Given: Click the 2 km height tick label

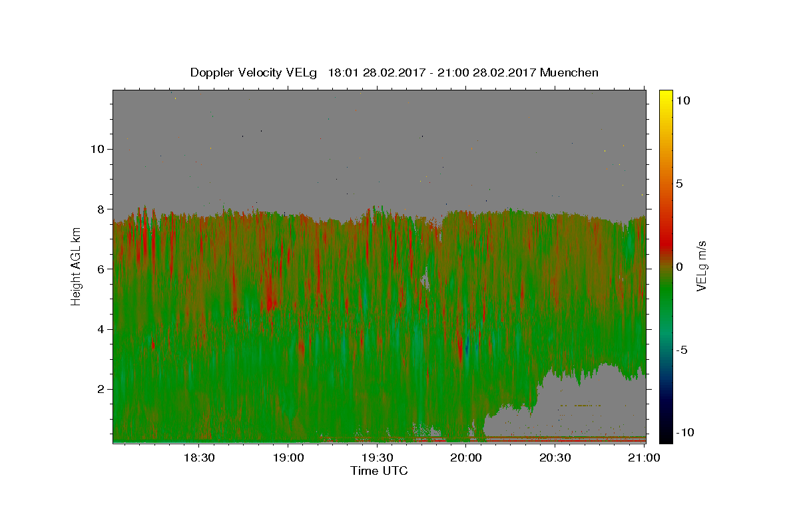Looking at the screenshot, I should coord(101,389).
